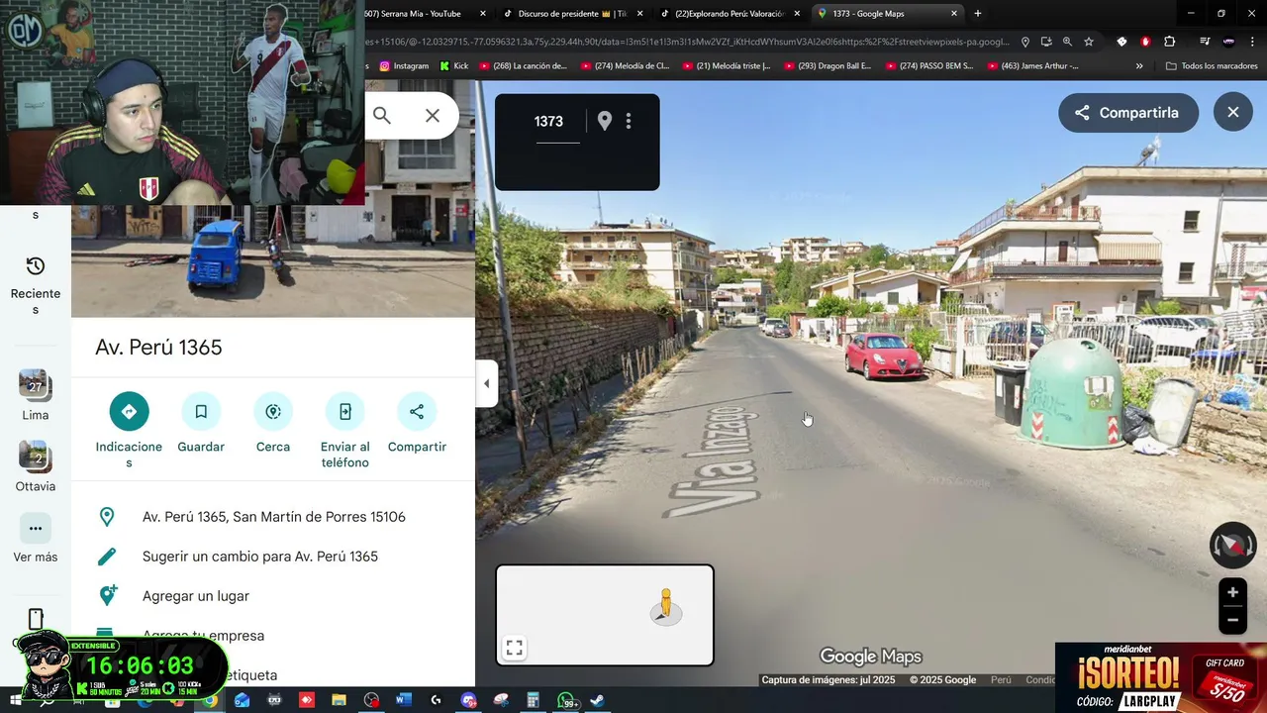
Task: Open Steam from the taskbar
Action: coord(597,700)
